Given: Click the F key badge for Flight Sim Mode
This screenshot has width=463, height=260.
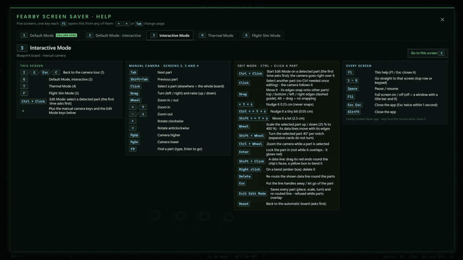Looking at the screenshot, I should pos(24,93).
